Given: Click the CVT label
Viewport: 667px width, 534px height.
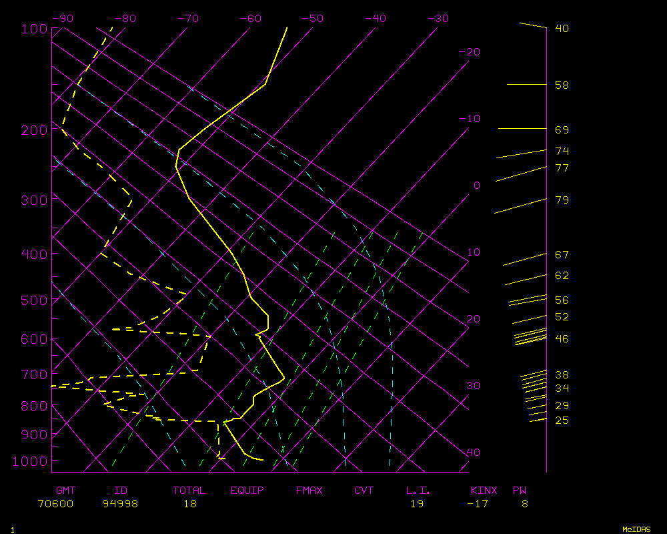Looking at the screenshot, I should (364, 491).
